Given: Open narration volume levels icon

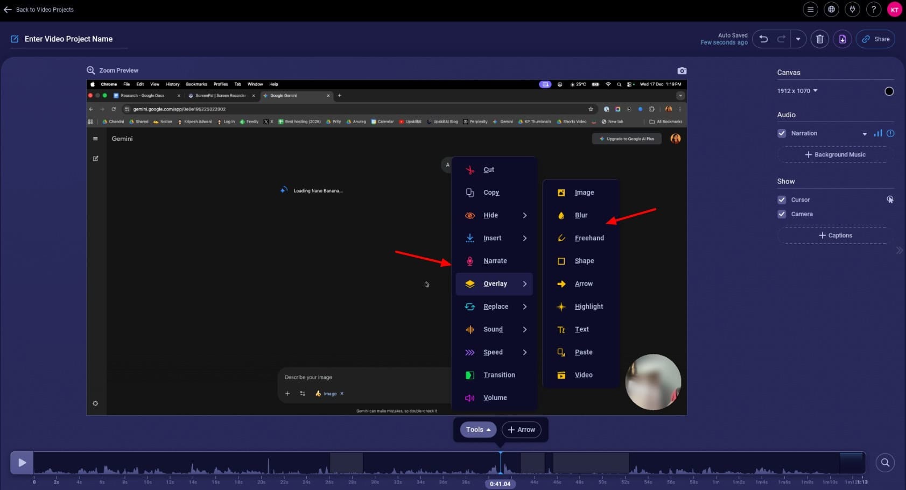Looking at the screenshot, I should pyautogui.click(x=878, y=133).
